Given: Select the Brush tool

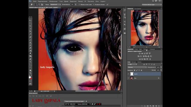Looking at the screenshot, I should 30,40.
